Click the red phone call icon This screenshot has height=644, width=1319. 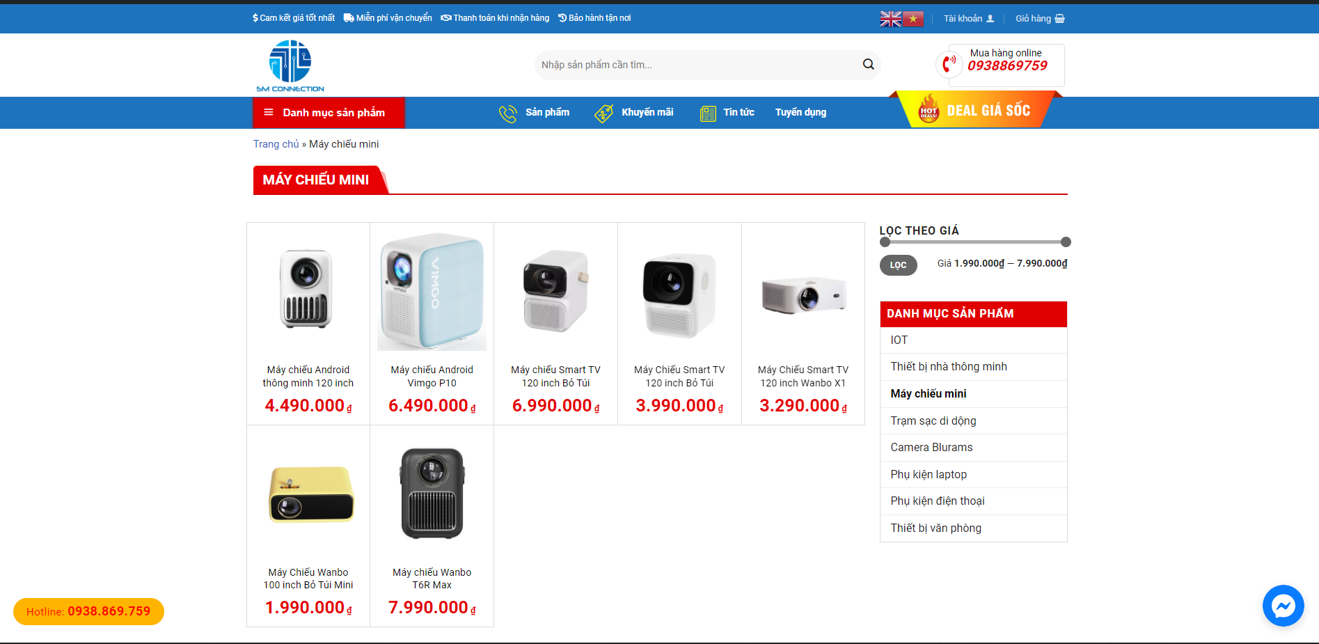pyautogui.click(x=949, y=65)
